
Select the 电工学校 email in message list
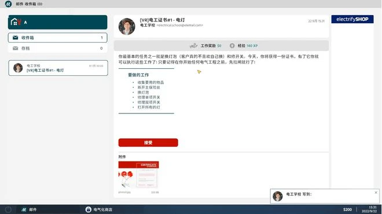click(x=58, y=68)
